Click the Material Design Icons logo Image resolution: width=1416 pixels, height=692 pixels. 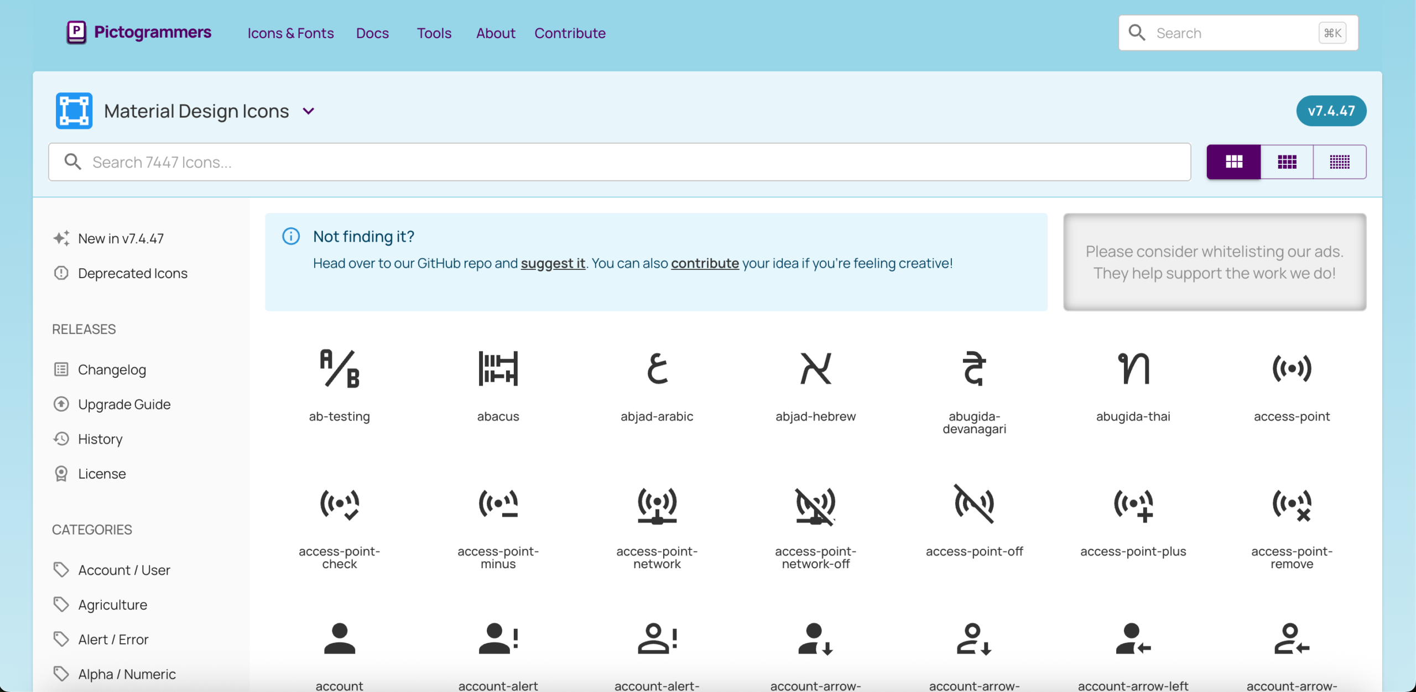pos(74,111)
